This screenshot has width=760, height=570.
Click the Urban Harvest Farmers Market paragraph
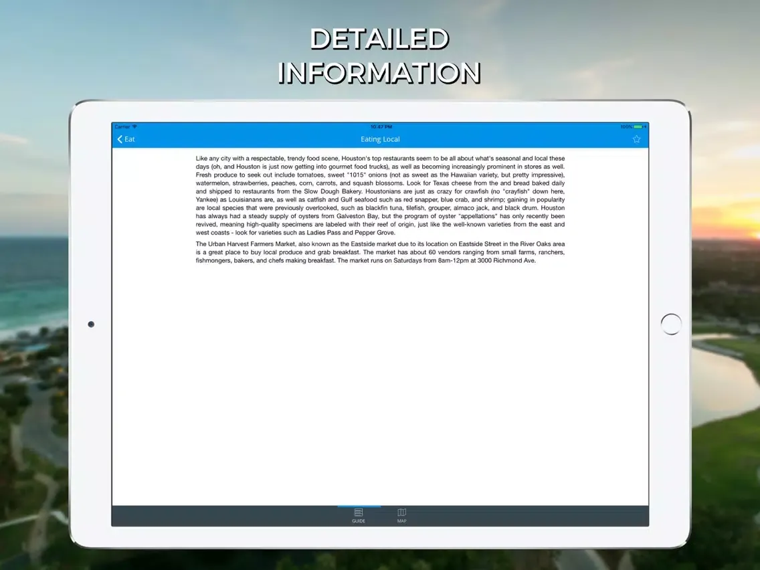point(380,252)
